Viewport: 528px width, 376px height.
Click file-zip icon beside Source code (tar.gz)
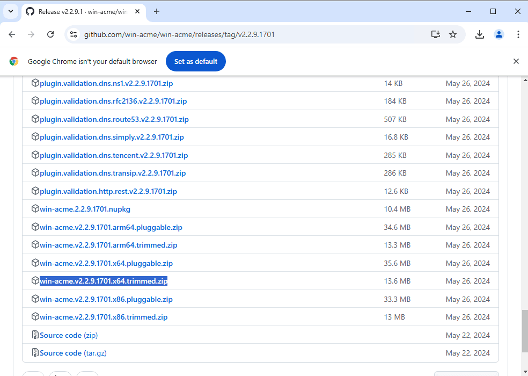point(35,353)
